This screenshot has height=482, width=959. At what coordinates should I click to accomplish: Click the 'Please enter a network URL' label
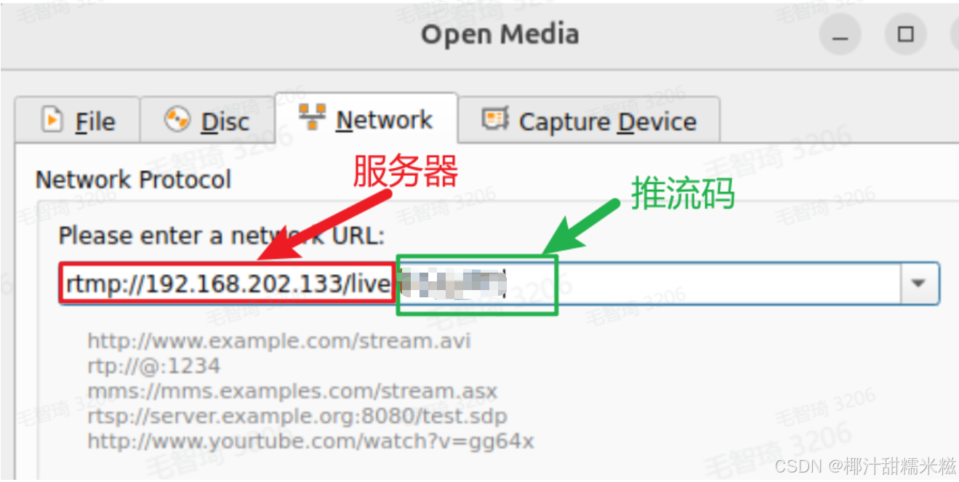[221, 236]
